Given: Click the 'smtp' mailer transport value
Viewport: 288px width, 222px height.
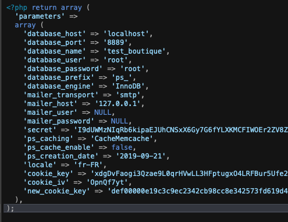Looking at the screenshot, I should [128, 95].
